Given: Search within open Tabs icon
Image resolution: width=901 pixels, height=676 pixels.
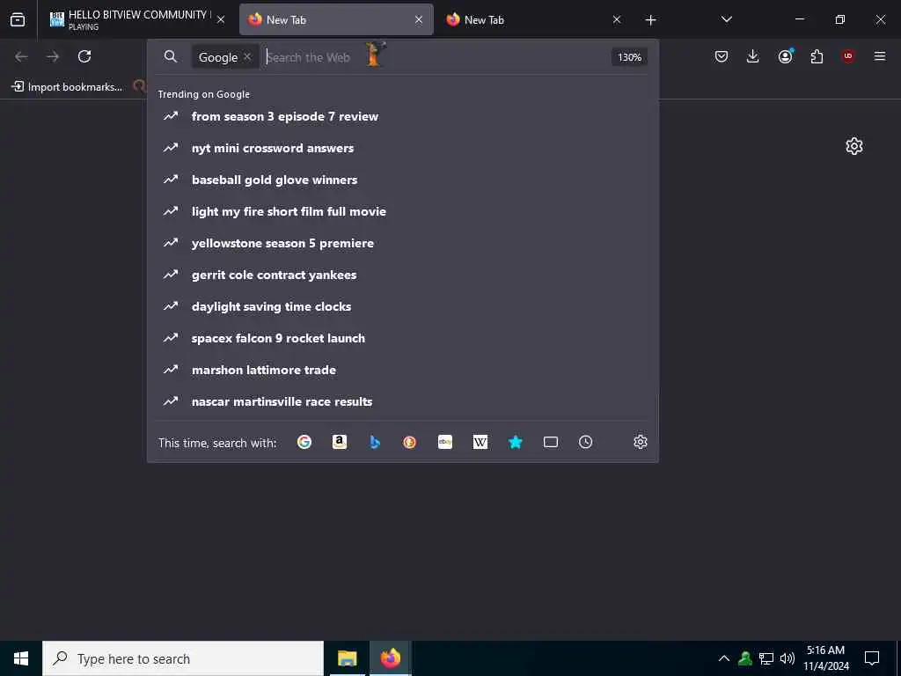Looking at the screenshot, I should coord(551,442).
